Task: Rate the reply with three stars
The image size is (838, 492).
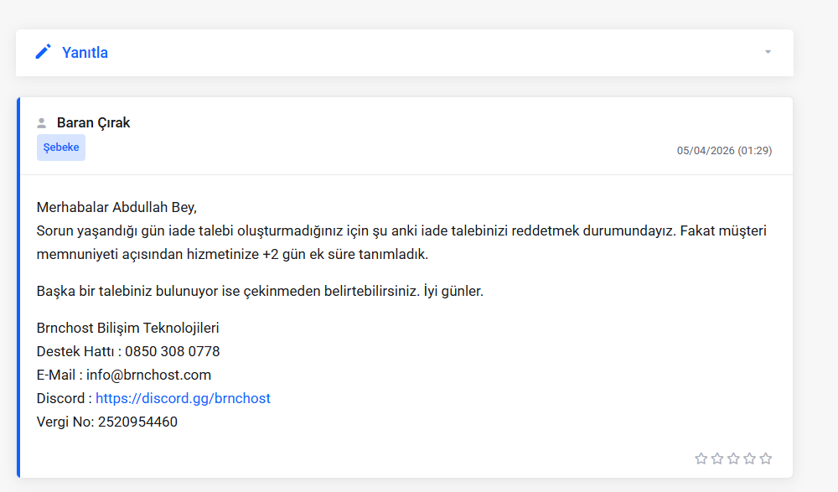Action: click(733, 458)
